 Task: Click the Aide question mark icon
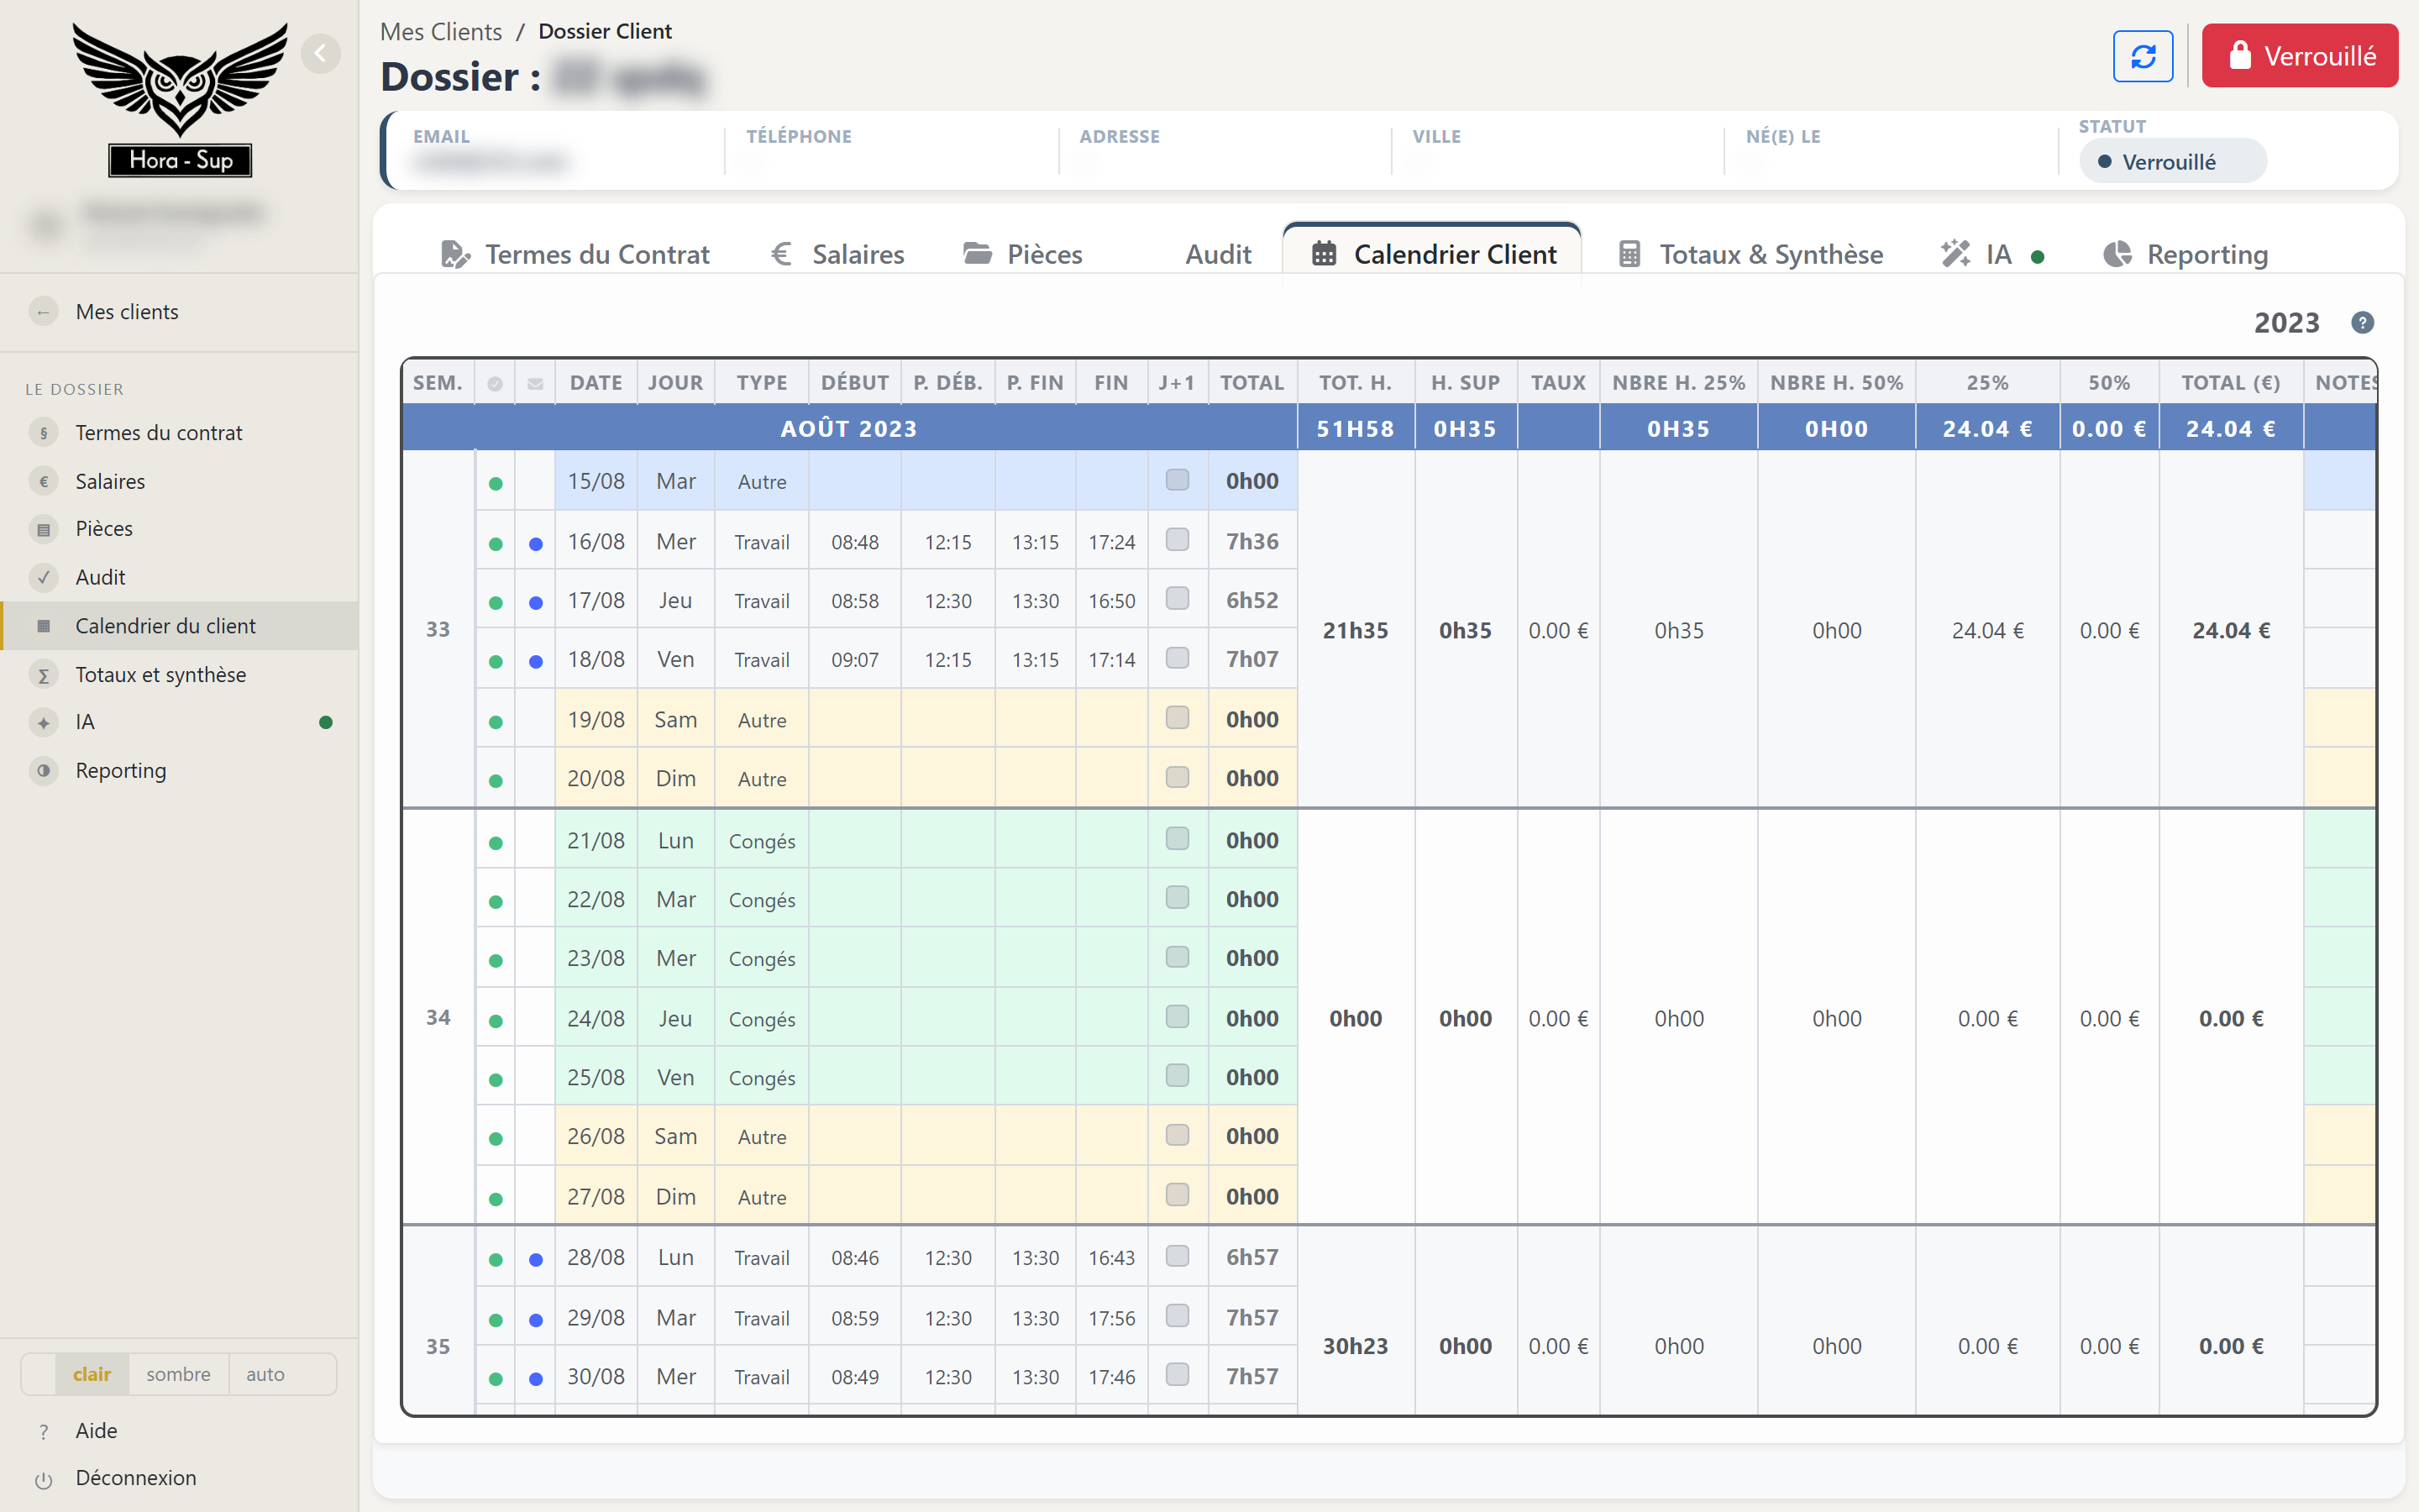43,1431
